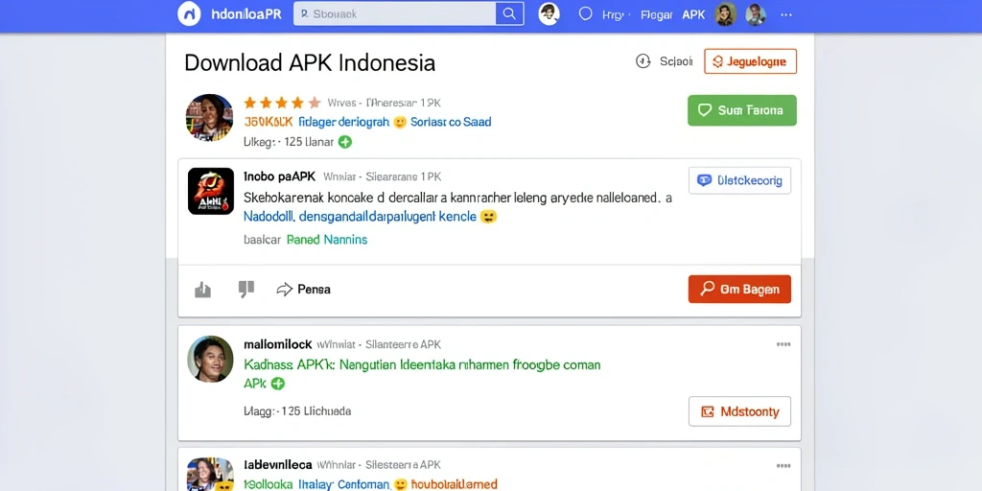Screen dimensions: 982x491
Task: Click the magnifier search button in header
Action: (510, 13)
